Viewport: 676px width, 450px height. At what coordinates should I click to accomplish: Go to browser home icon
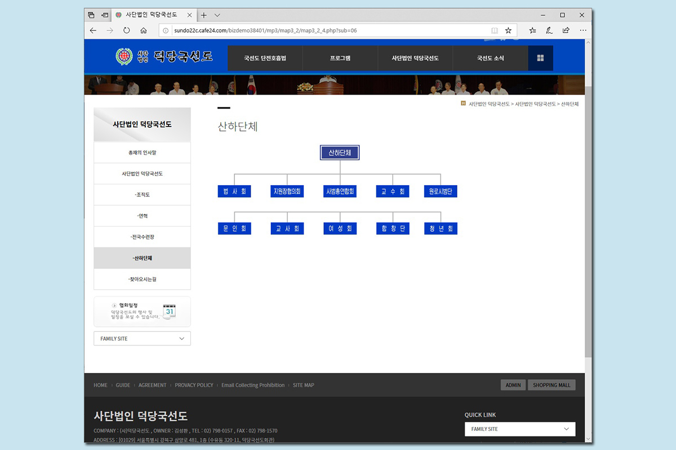144,30
